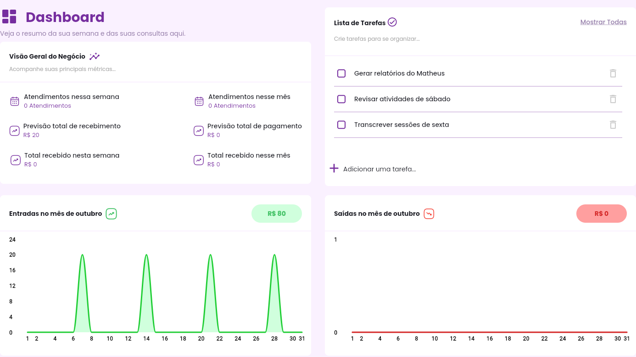Open the Mostrar Todas link
This screenshot has width=636, height=357.
click(603, 22)
